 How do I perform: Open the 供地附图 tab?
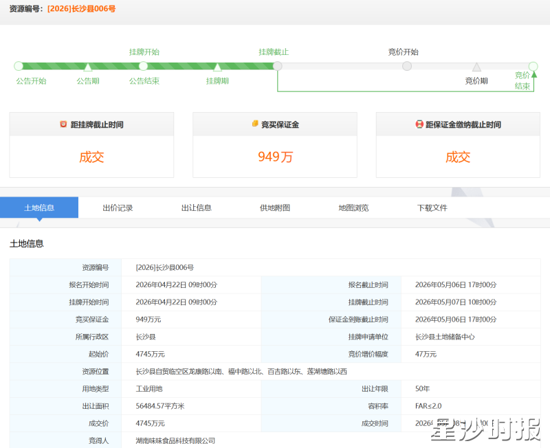(275, 208)
